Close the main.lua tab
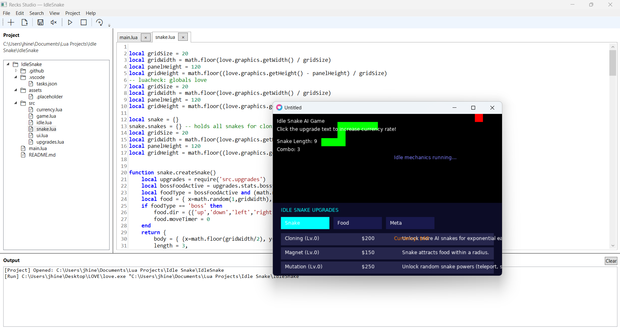This screenshot has height=329, width=620. [146, 38]
